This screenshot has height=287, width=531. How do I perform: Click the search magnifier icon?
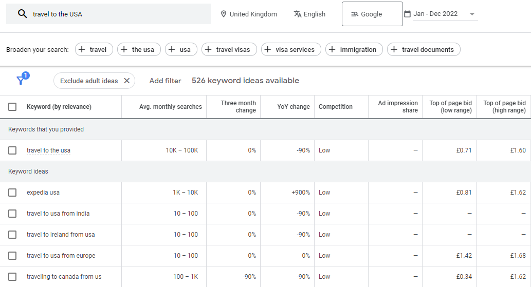tap(22, 14)
